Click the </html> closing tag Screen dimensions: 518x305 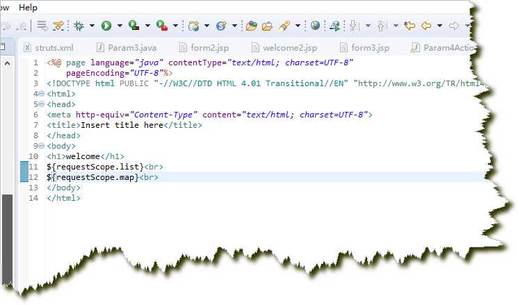[x=63, y=198]
